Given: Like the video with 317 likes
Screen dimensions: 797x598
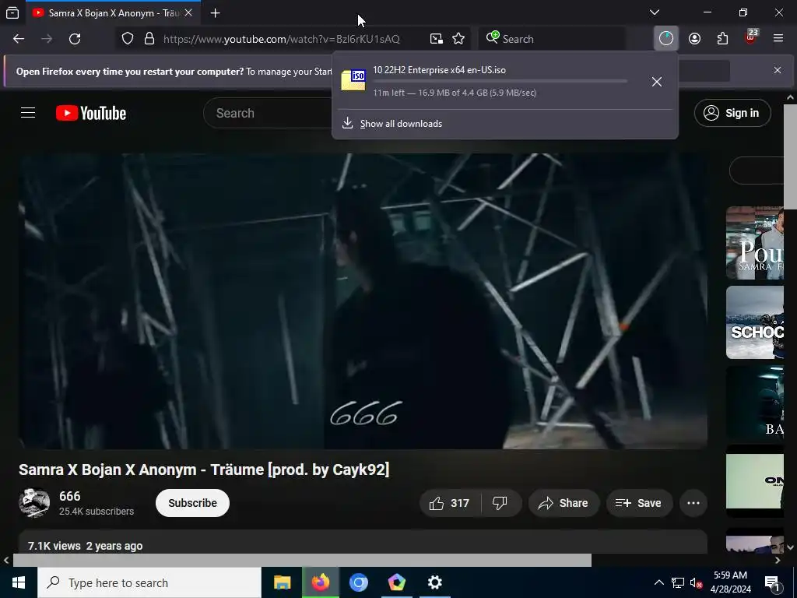Looking at the screenshot, I should 450,503.
